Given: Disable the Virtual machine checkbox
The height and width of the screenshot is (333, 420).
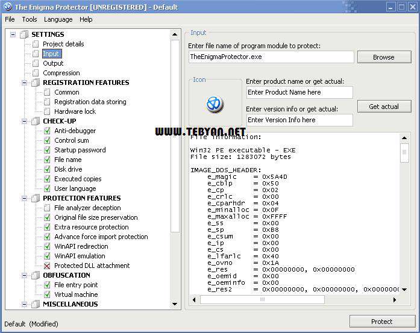Looking at the screenshot, I should click(48, 294).
